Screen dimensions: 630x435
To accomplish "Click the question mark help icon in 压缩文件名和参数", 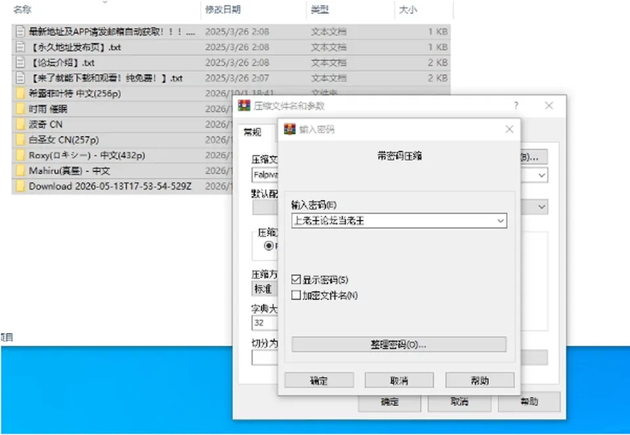I will click(516, 106).
